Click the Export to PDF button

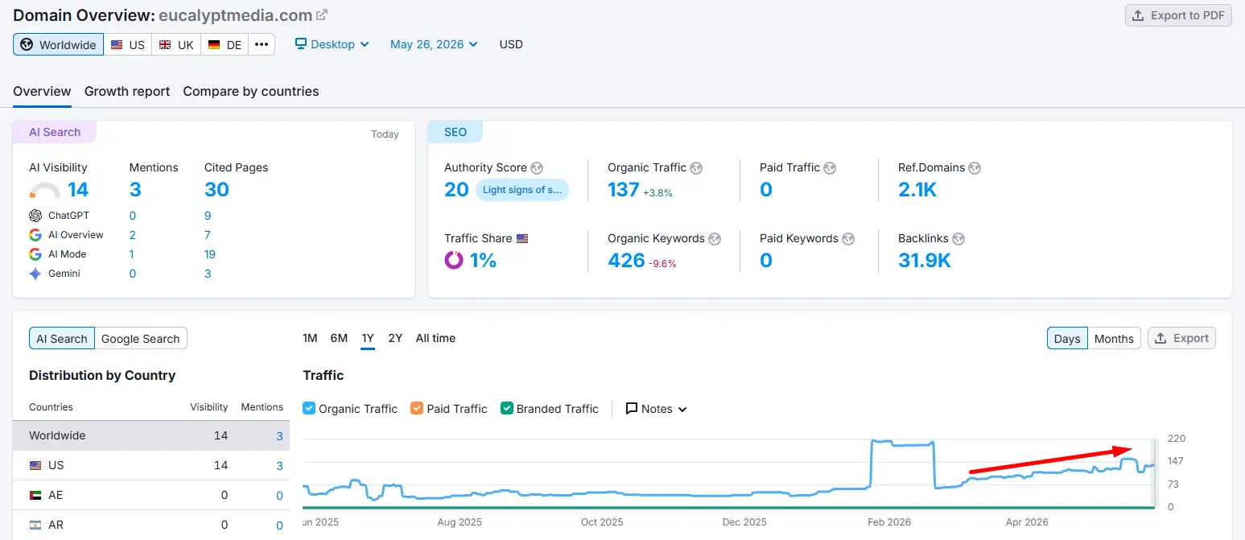(x=1178, y=15)
